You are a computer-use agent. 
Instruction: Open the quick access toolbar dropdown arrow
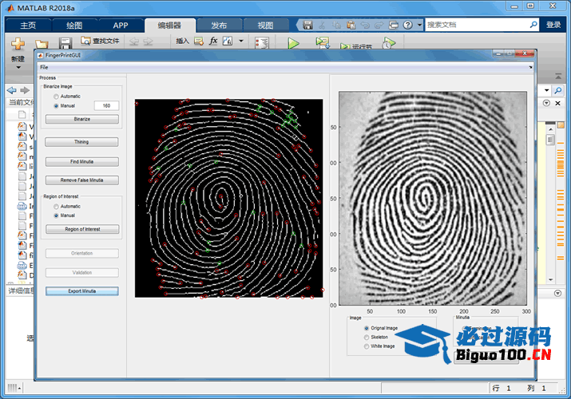pos(419,25)
